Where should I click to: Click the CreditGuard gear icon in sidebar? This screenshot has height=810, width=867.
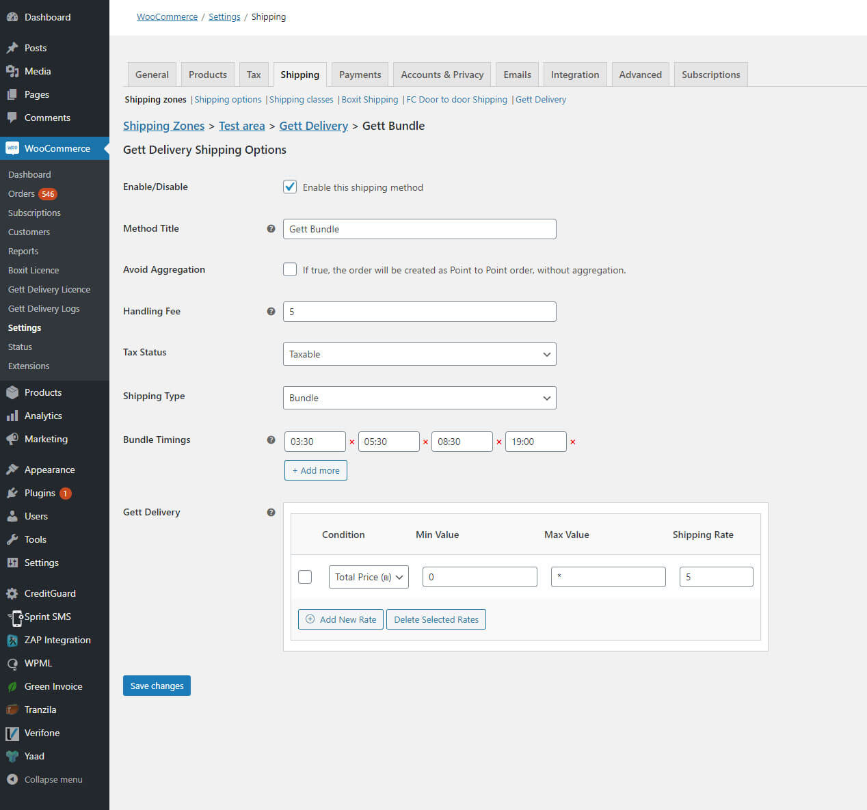point(12,593)
